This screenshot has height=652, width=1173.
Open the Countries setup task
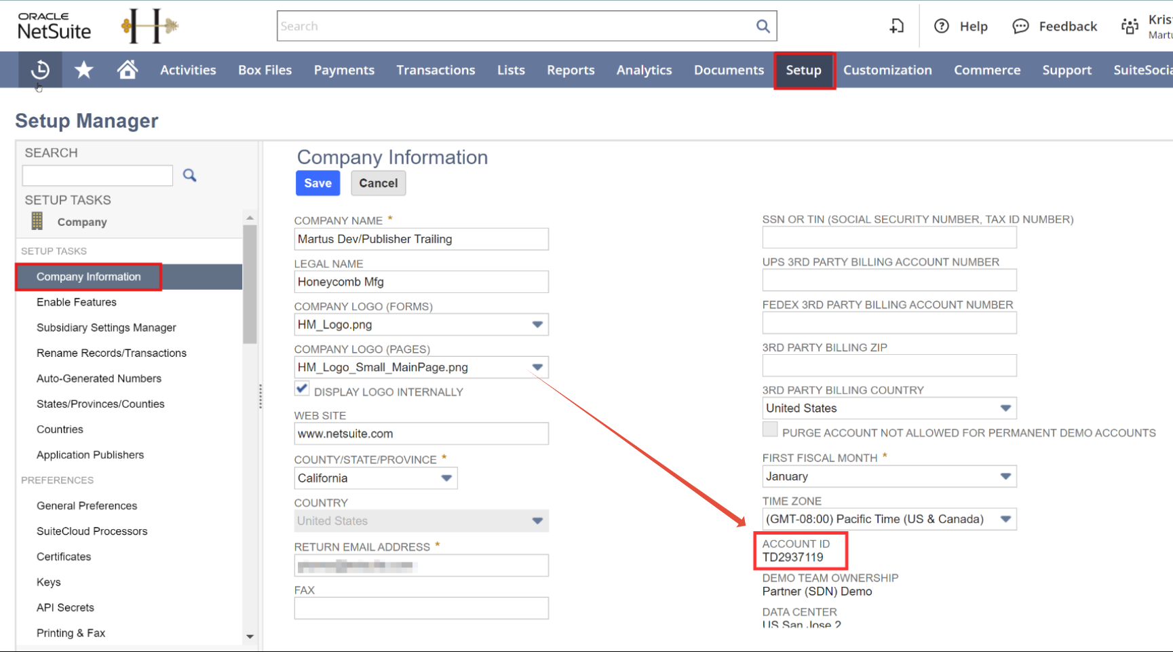60,429
